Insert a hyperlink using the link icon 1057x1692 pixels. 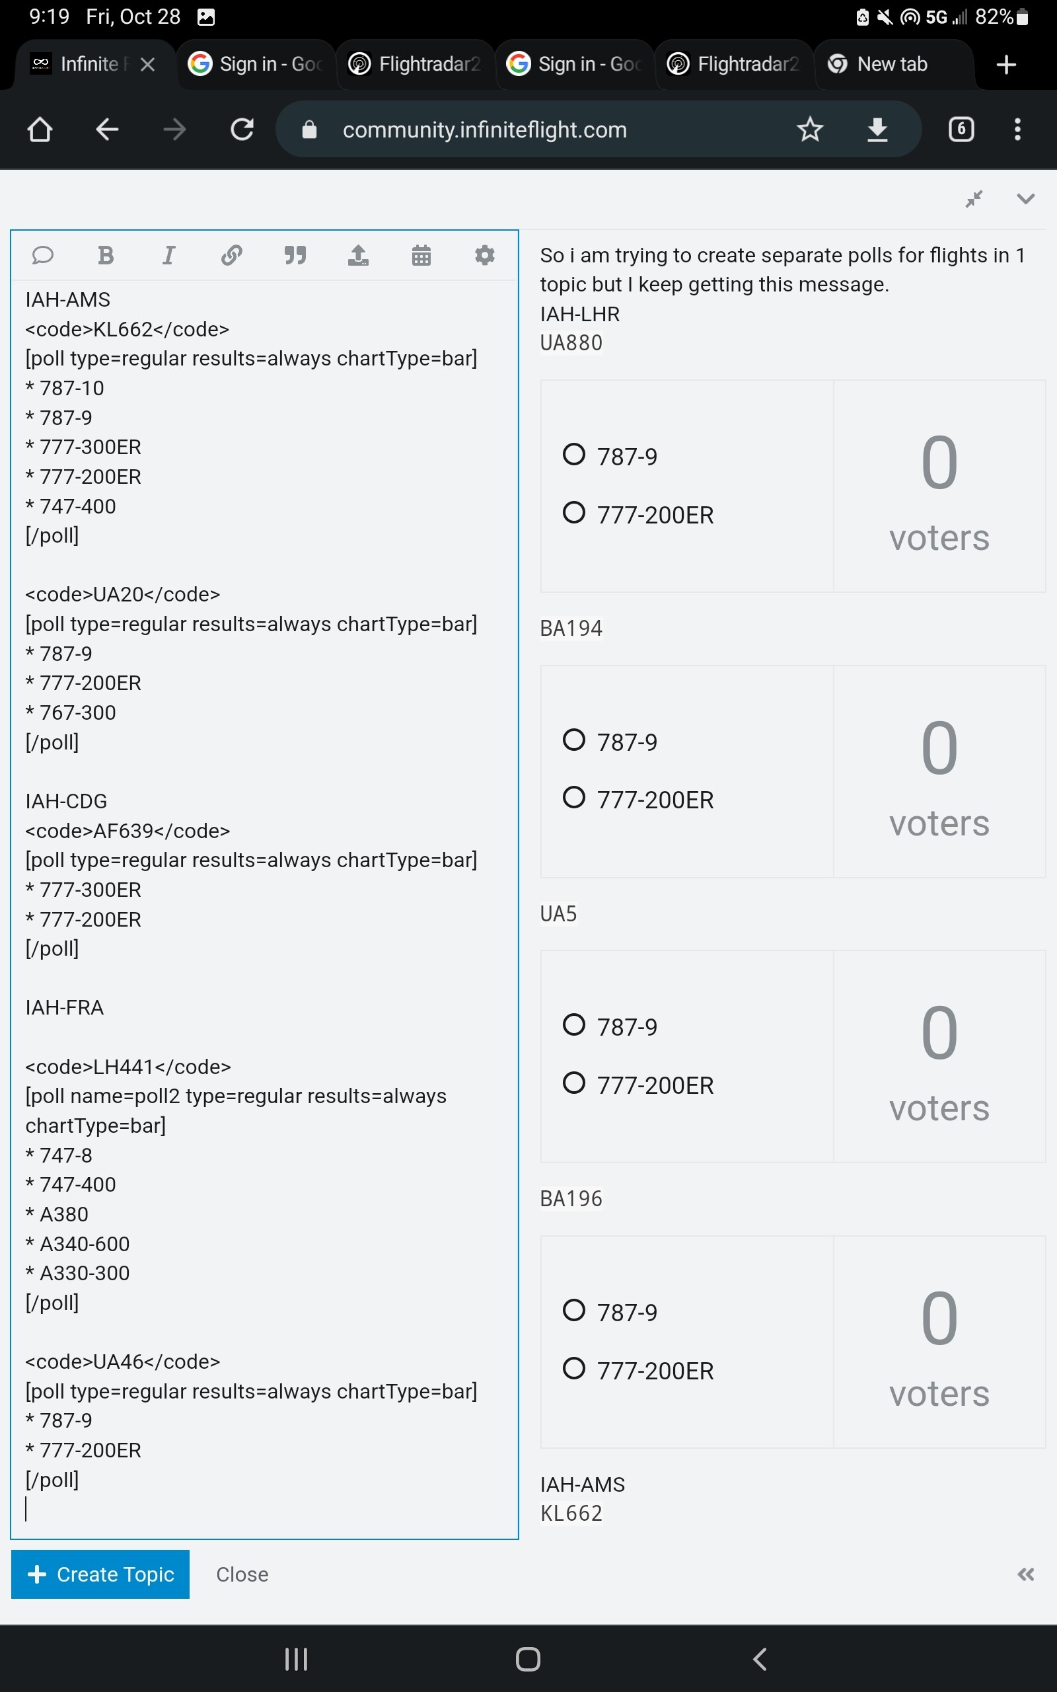[x=231, y=255]
